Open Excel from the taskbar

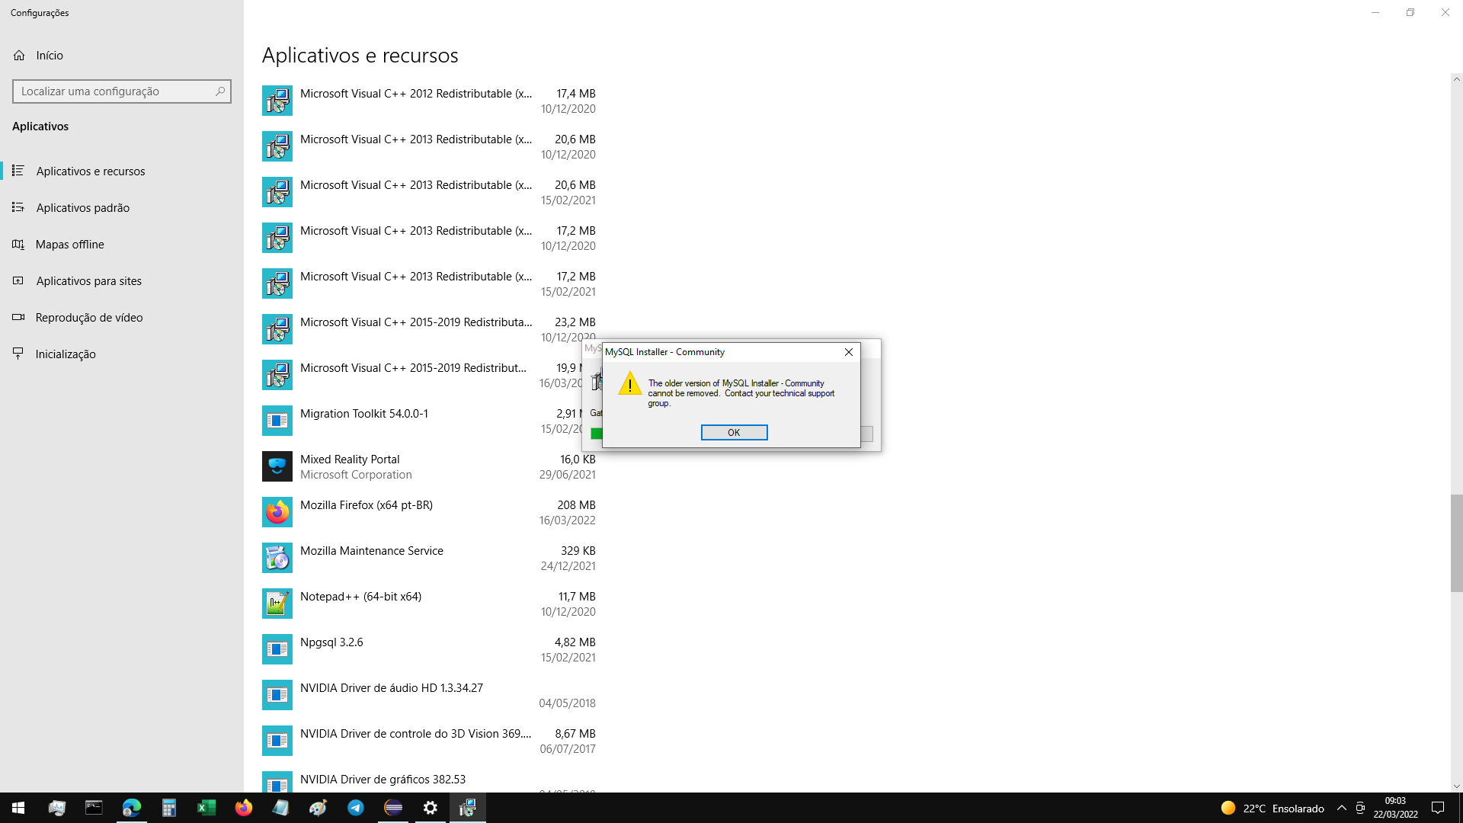click(x=206, y=808)
